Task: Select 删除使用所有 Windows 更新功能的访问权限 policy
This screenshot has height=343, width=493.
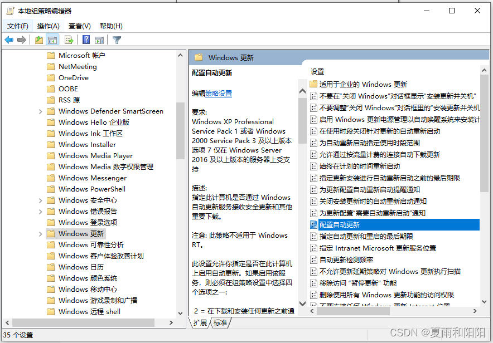Action: coord(386,295)
